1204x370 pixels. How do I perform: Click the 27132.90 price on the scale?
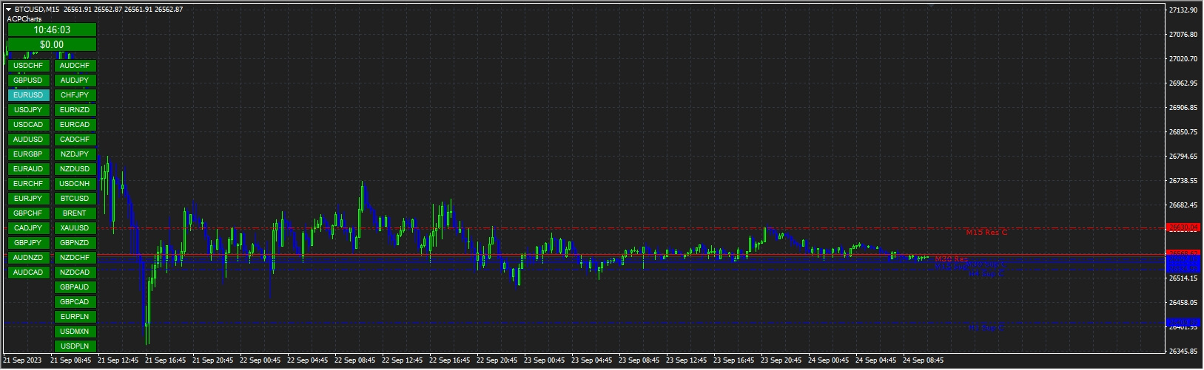1183,10
